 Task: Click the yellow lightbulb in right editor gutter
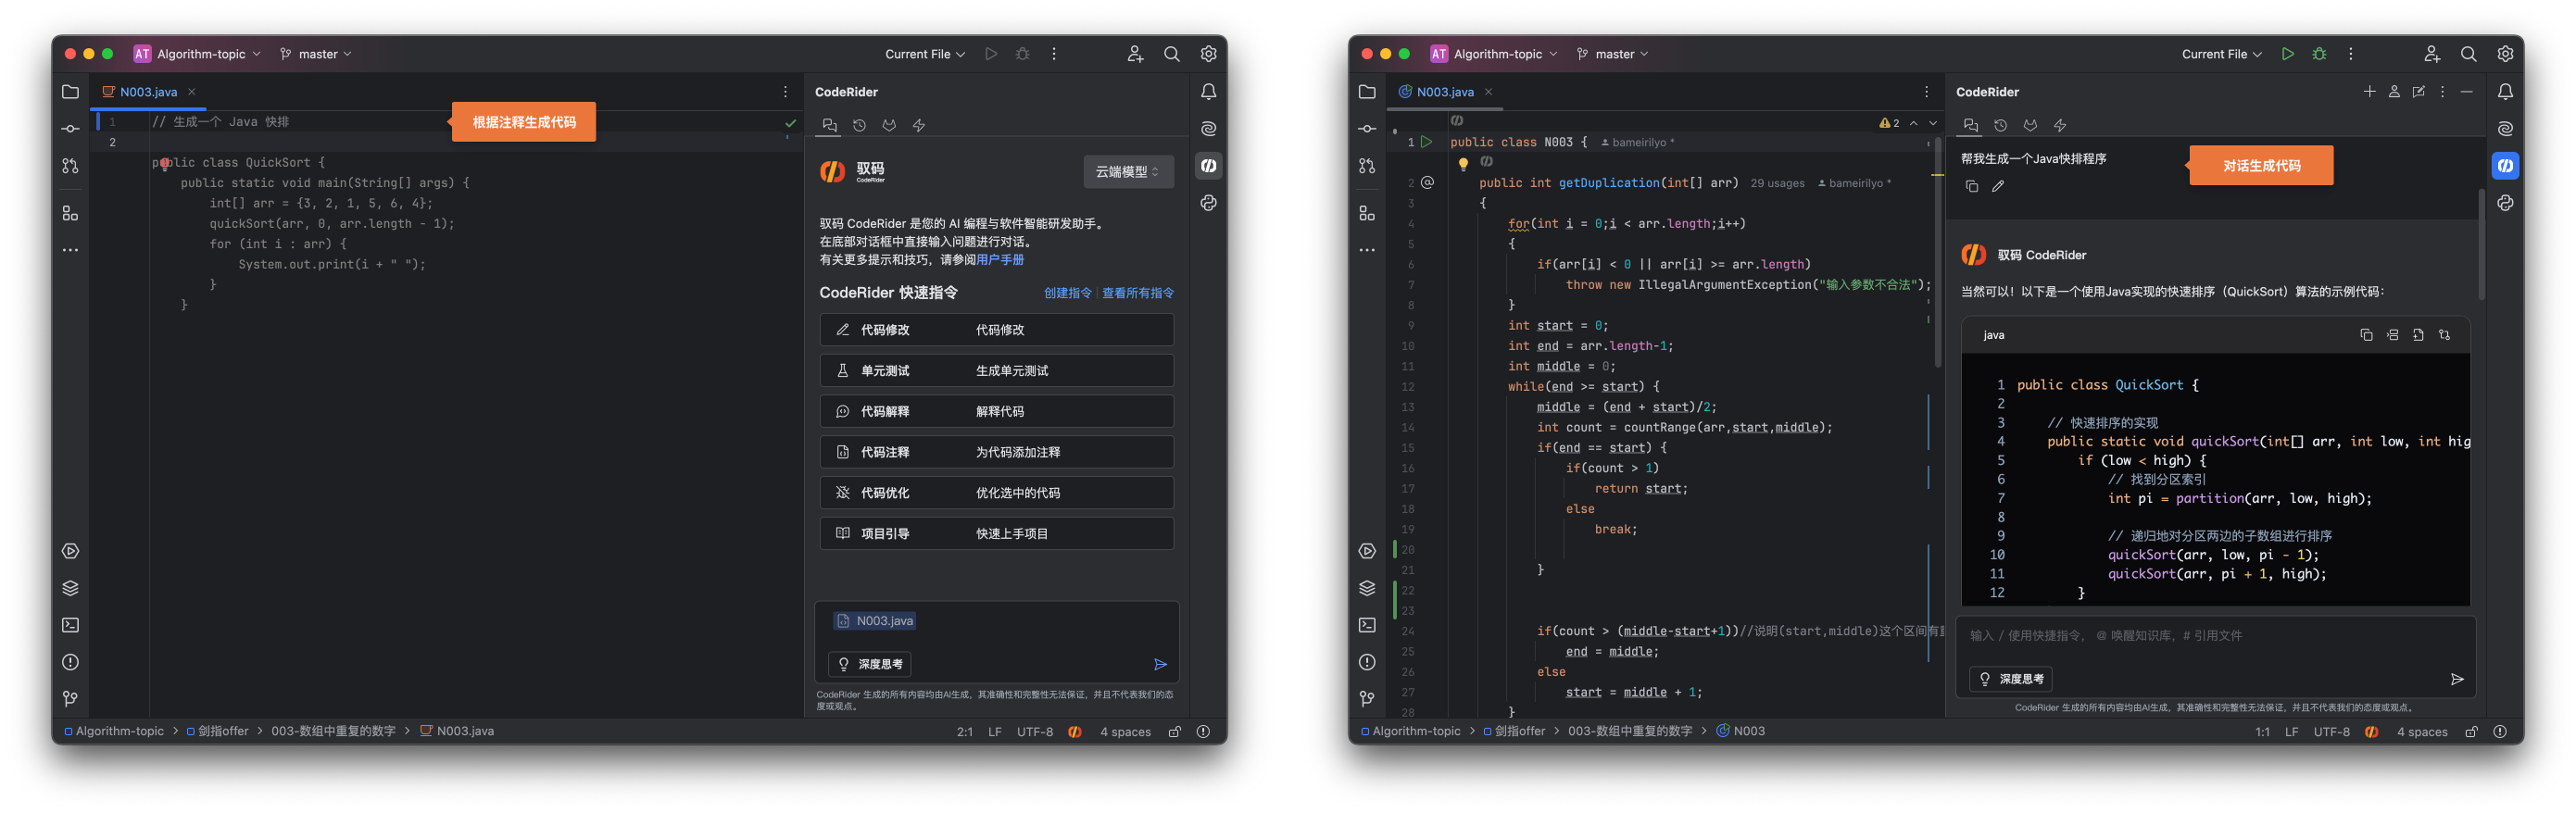[1462, 163]
